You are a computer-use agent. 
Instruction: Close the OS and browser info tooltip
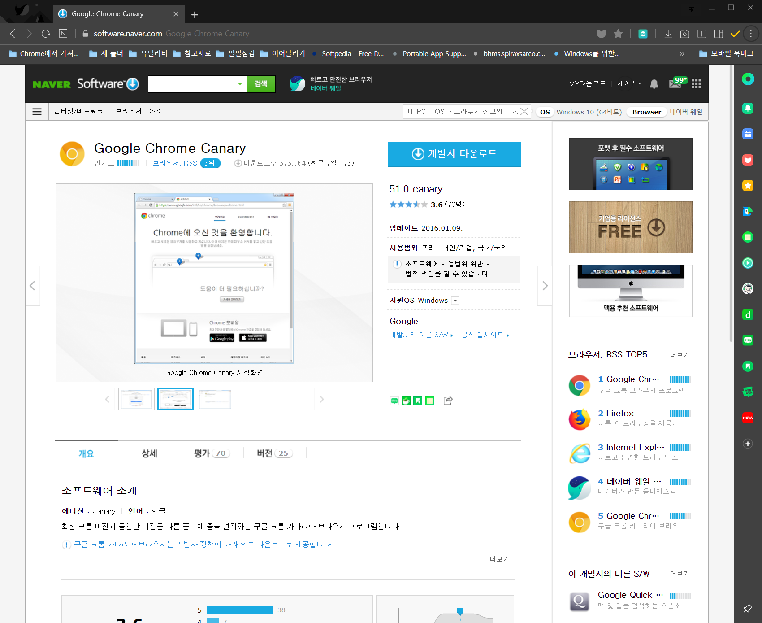click(524, 111)
